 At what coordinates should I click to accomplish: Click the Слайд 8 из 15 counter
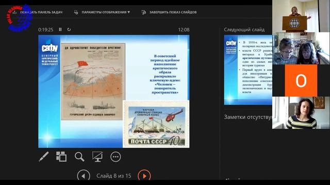pos(114,176)
